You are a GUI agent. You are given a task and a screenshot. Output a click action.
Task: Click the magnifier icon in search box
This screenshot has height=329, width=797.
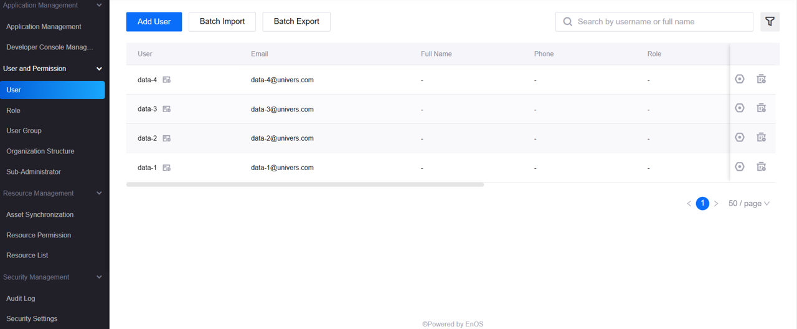tap(568, 22)
